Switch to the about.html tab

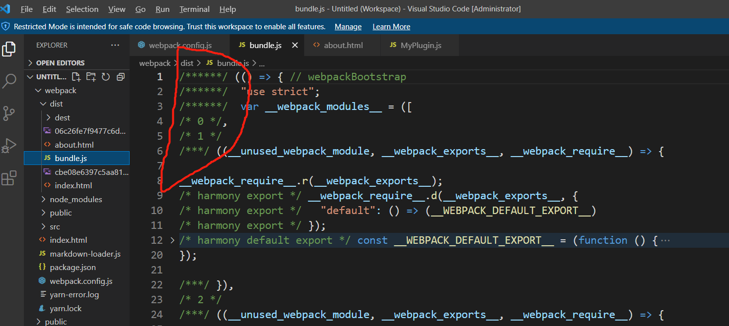343,45
